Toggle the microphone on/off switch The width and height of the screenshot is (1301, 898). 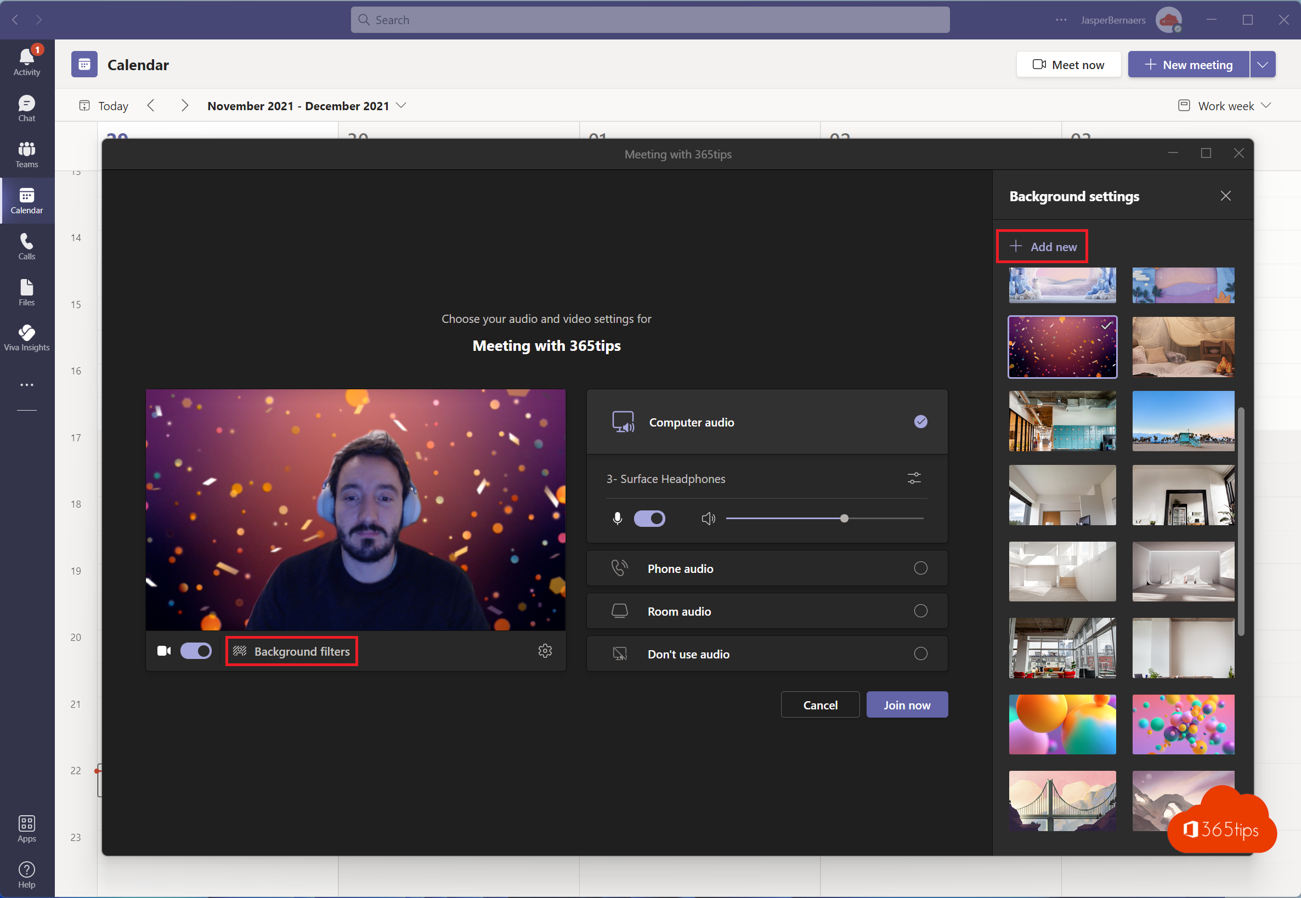tap(649, 518)
